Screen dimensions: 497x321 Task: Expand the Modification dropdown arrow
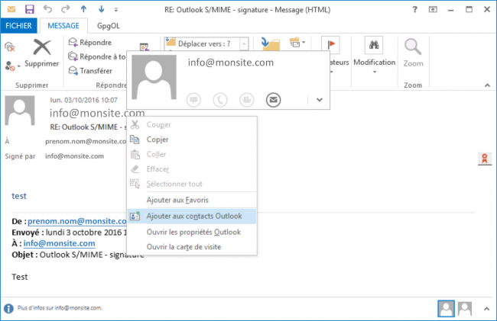[x=375, y=72]
